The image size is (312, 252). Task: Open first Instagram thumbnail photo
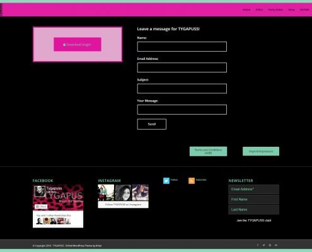pos(106,192)
